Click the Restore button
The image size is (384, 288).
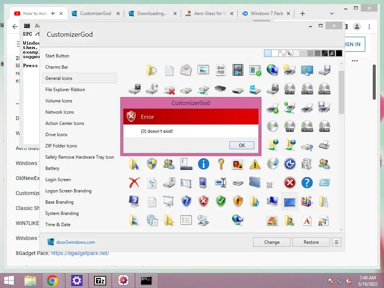(311, 242)
